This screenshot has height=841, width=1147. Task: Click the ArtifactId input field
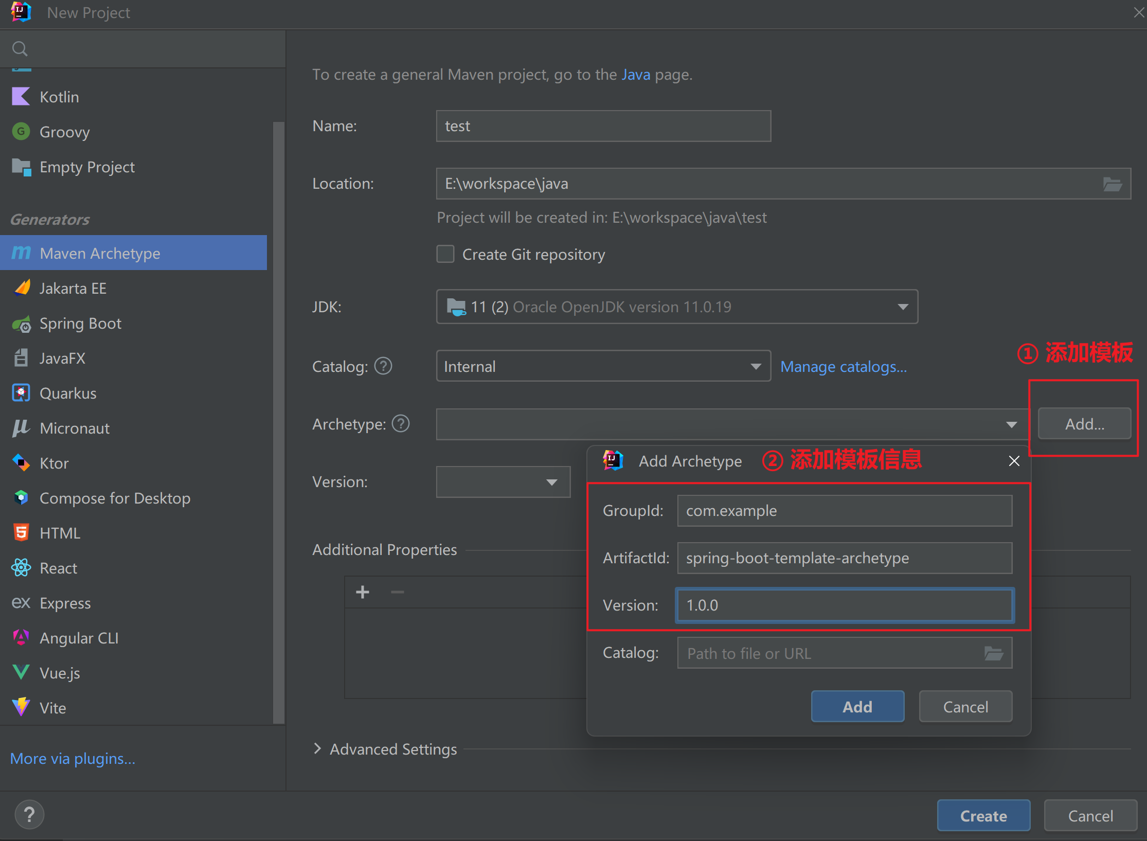point(844,558)
